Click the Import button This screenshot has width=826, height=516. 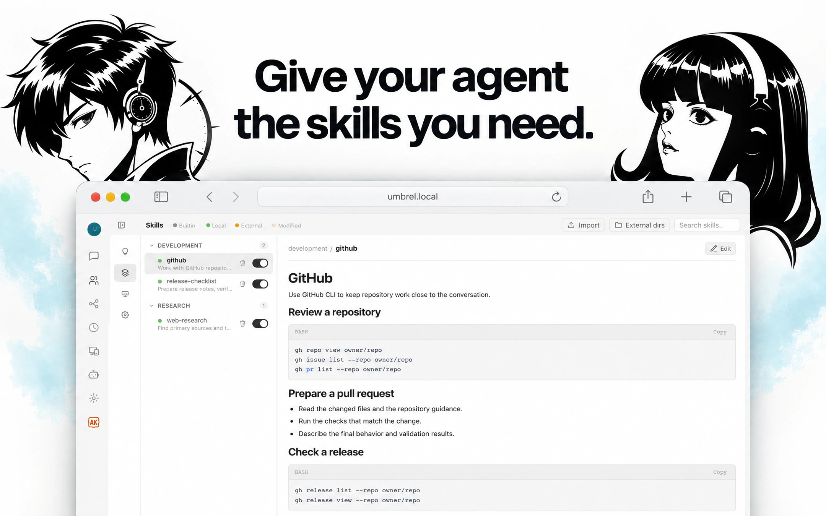pyautogui.click(x=583, y=225)
